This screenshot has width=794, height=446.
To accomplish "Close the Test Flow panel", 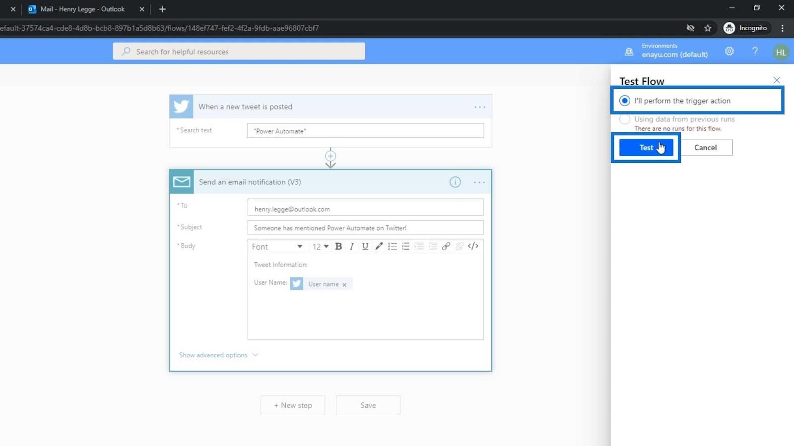I will [777, 80].
